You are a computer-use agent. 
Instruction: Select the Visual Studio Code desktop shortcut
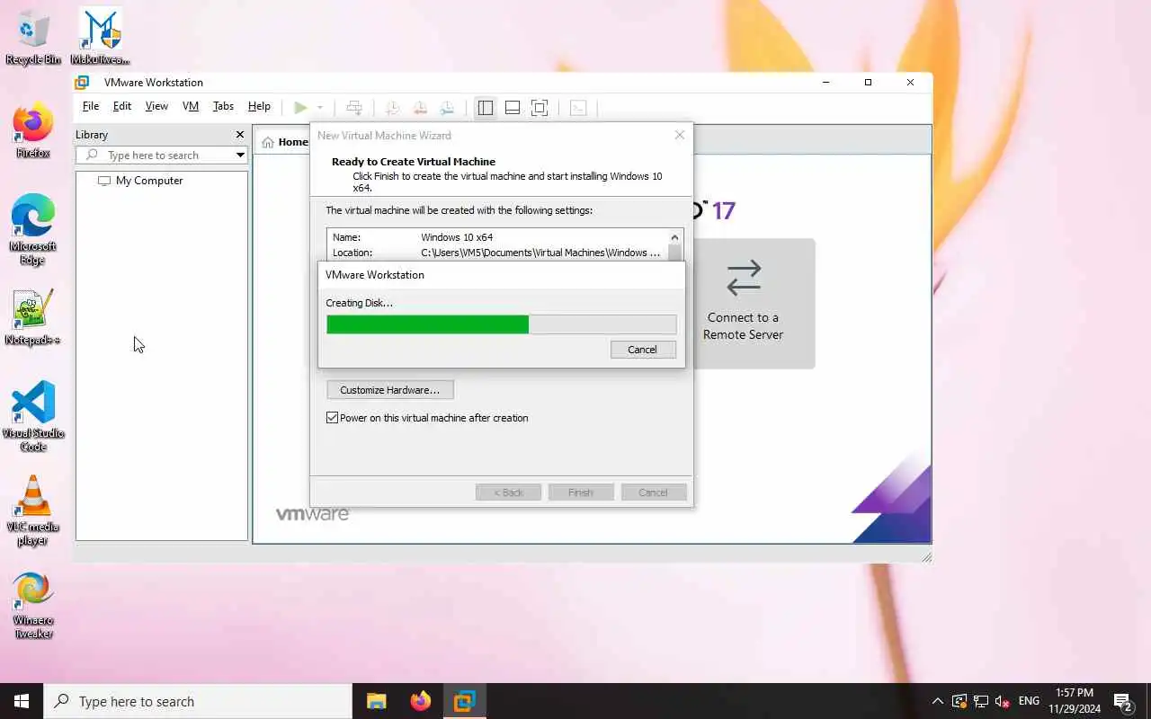(33, 416)
